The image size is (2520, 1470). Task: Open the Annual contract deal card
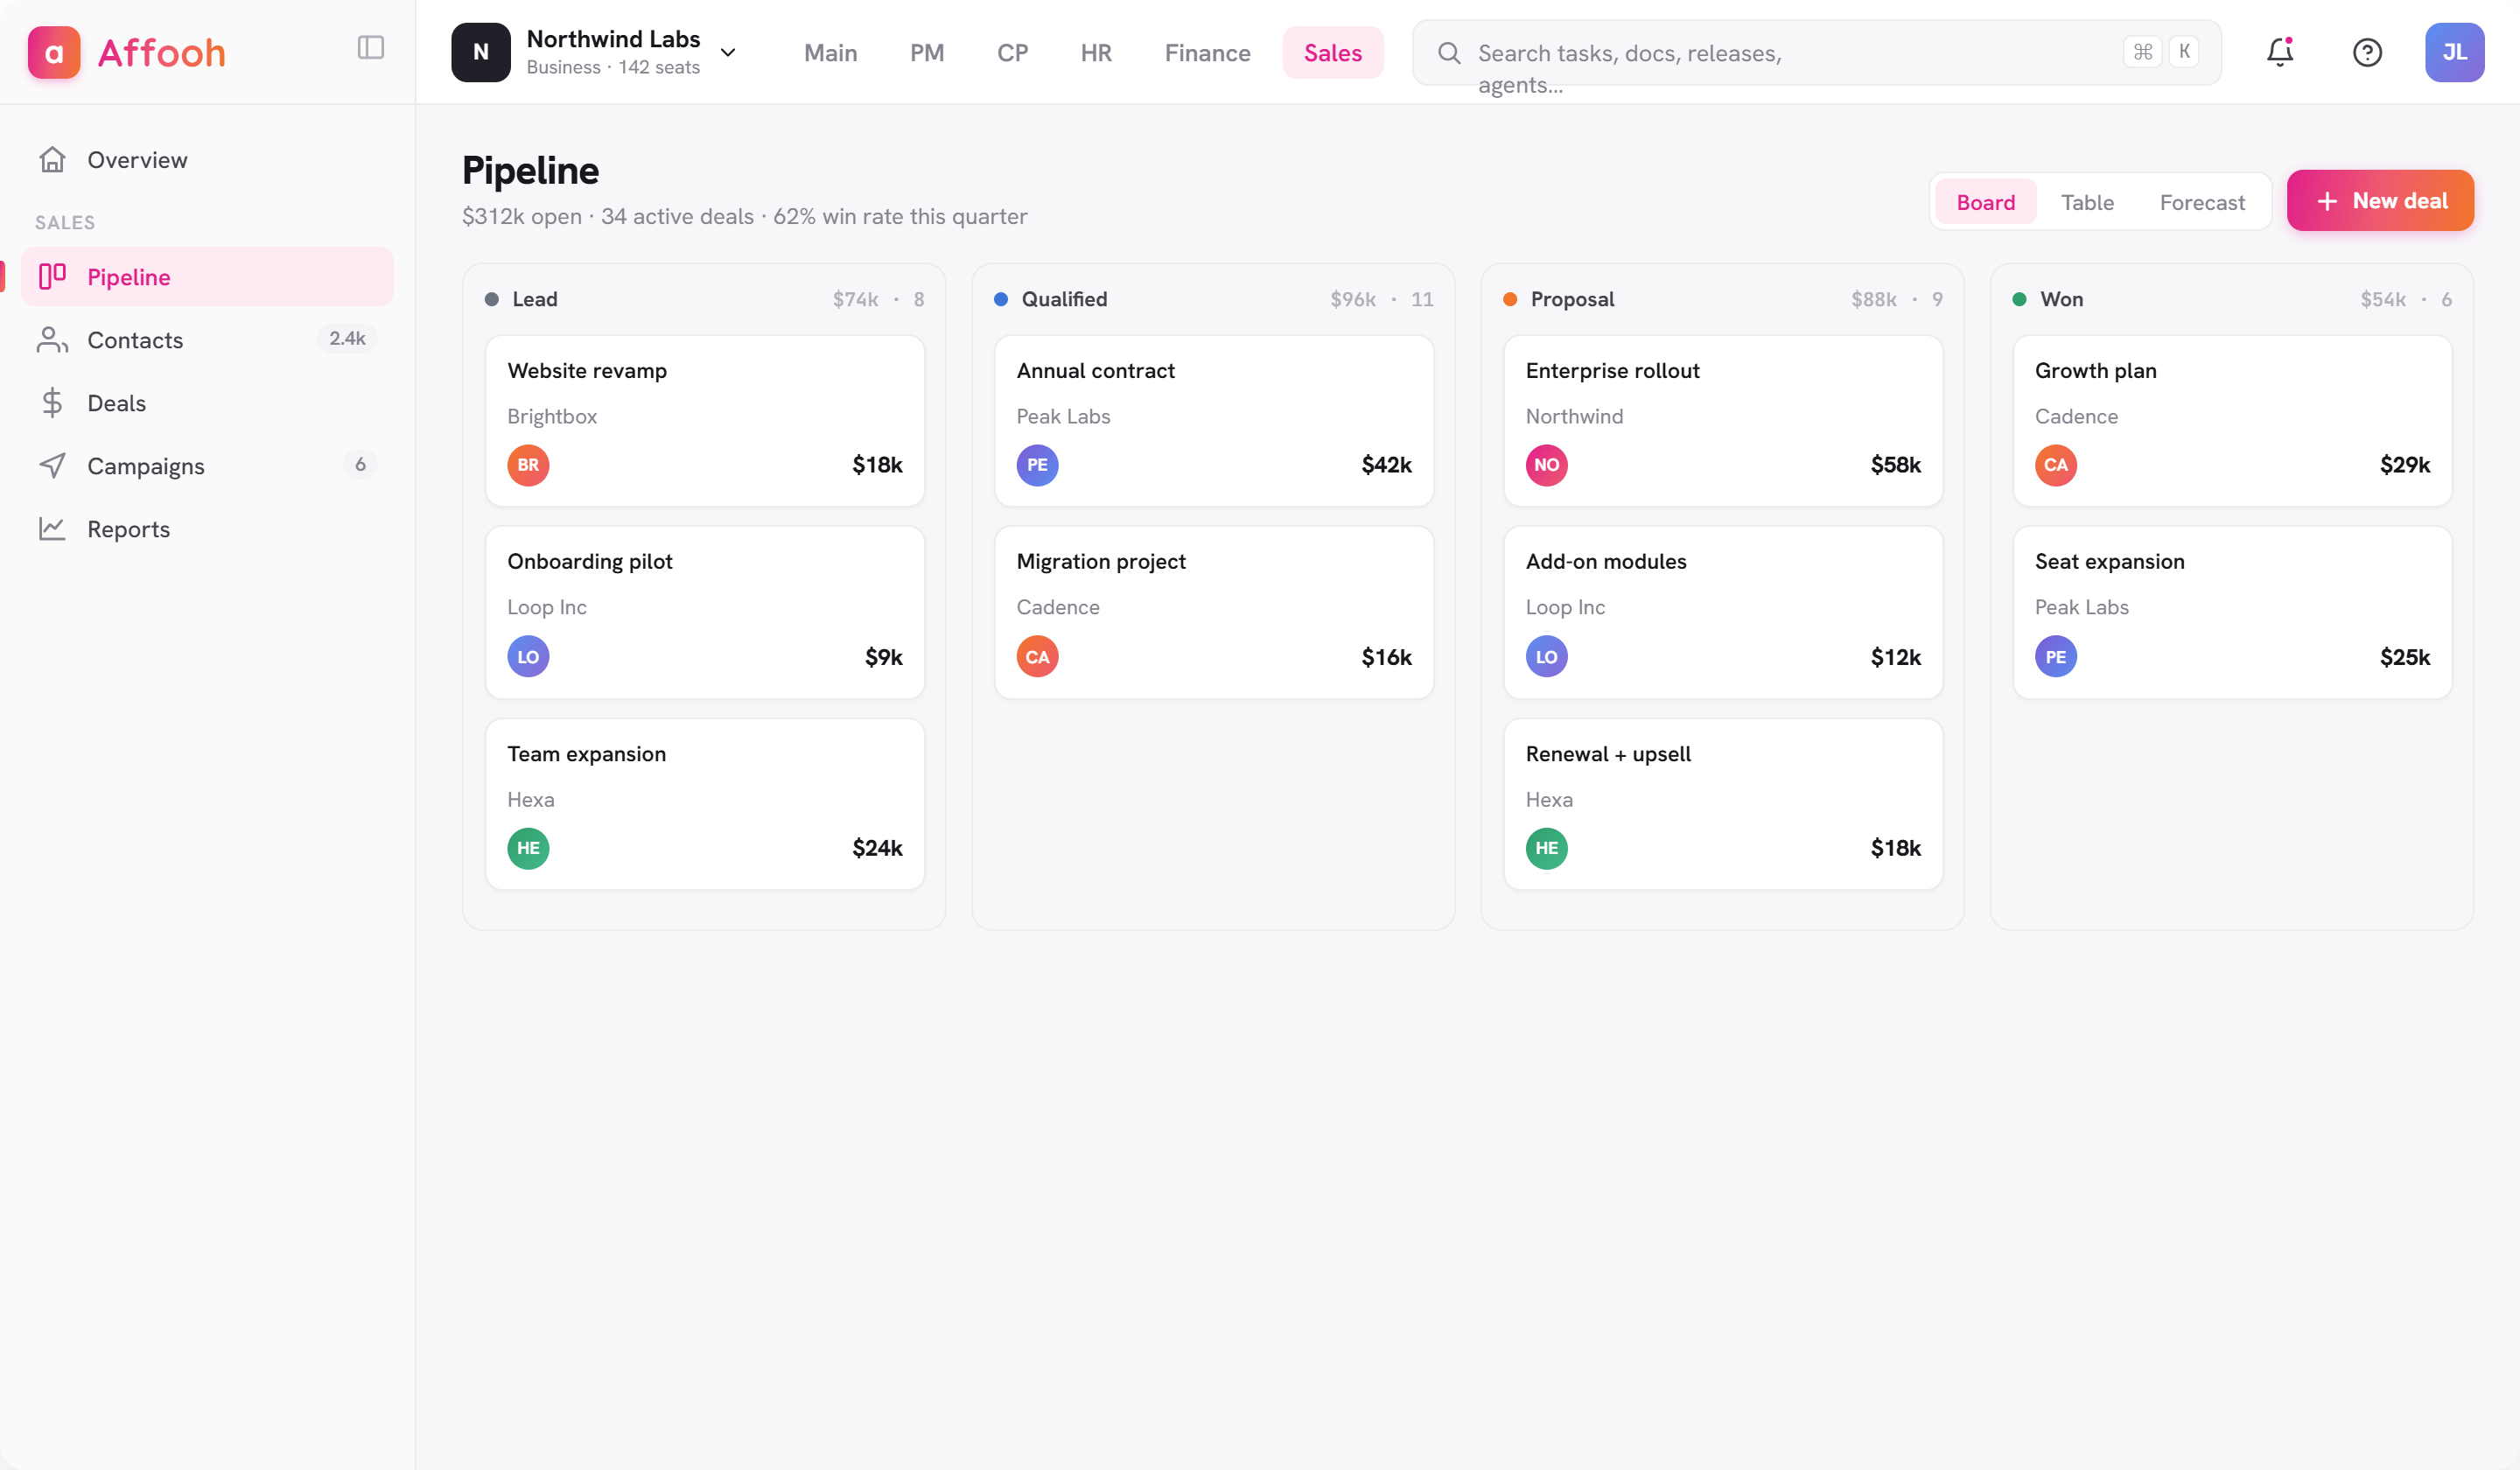(1213, 421)
